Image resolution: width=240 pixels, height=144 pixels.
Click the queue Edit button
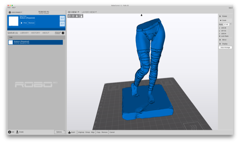(11, 37)
